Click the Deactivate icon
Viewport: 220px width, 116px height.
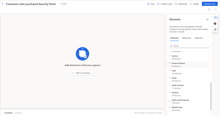(176, 4)
